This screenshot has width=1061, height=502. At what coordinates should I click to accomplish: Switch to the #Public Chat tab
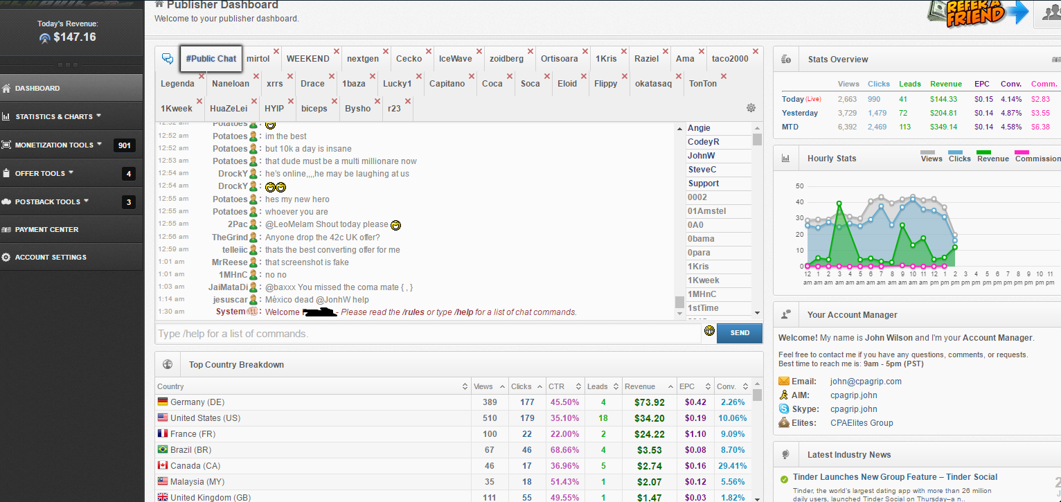(x=211, y=59)
